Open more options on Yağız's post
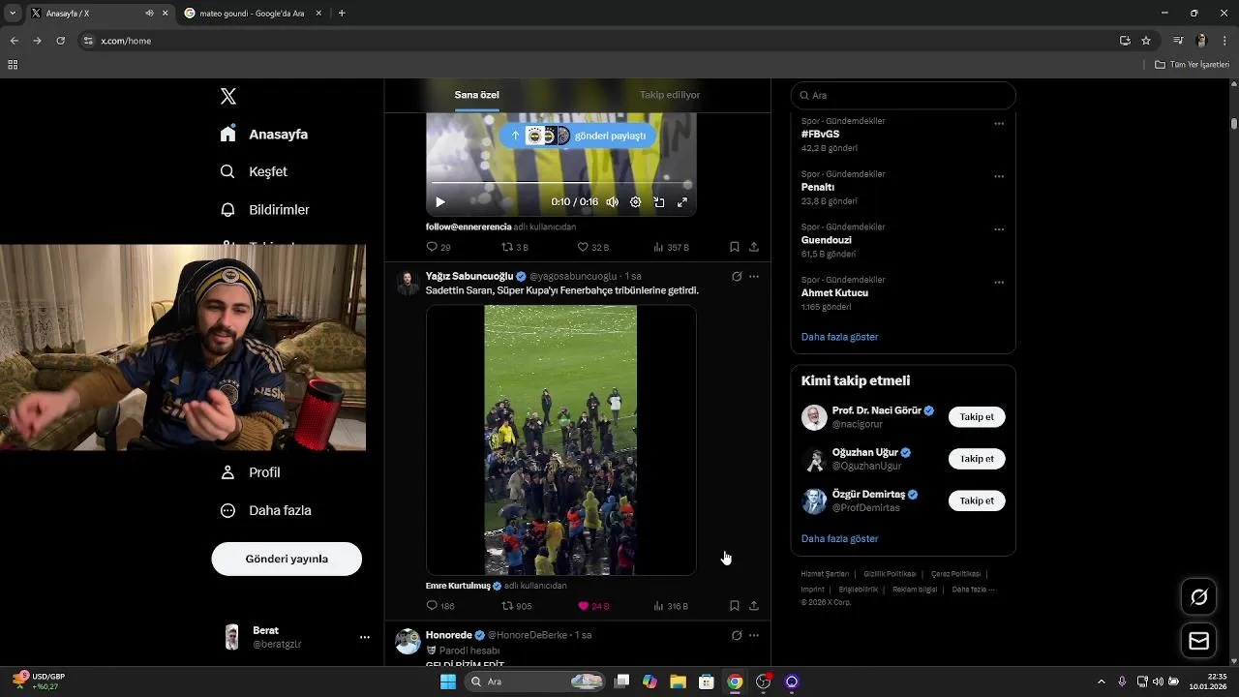The width and height of the screenshot is (1239, 697). point(754,277)
